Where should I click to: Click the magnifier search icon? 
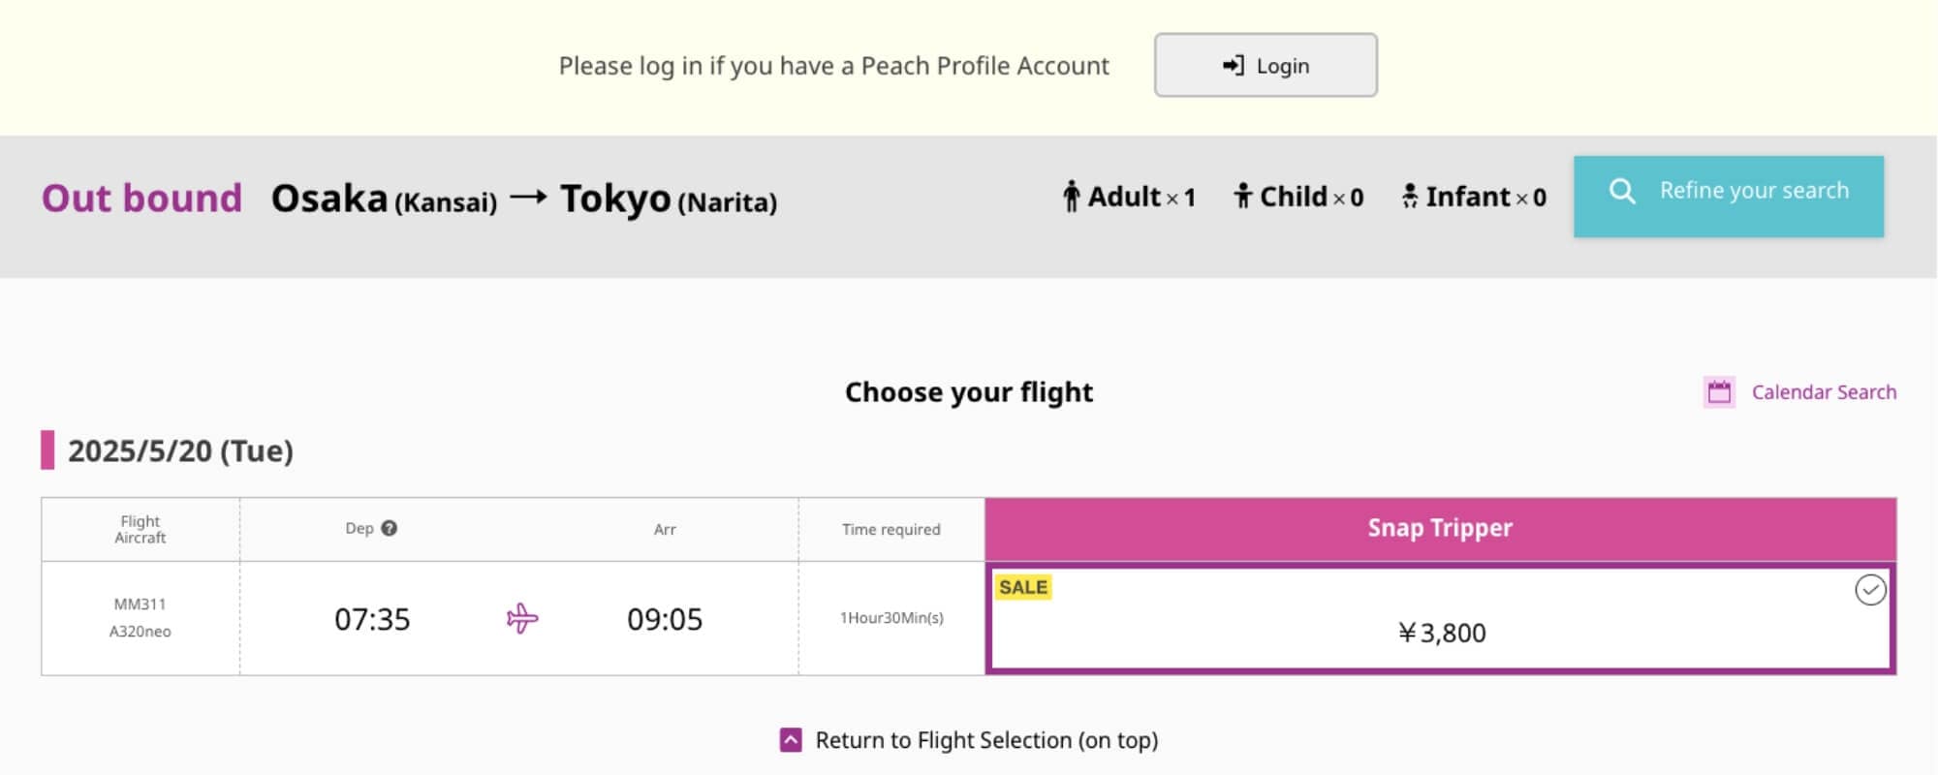point(1622,191)
